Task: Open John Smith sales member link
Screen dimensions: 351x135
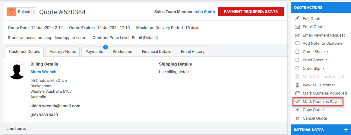Action: pyautogui.click(x=204, y=12)
